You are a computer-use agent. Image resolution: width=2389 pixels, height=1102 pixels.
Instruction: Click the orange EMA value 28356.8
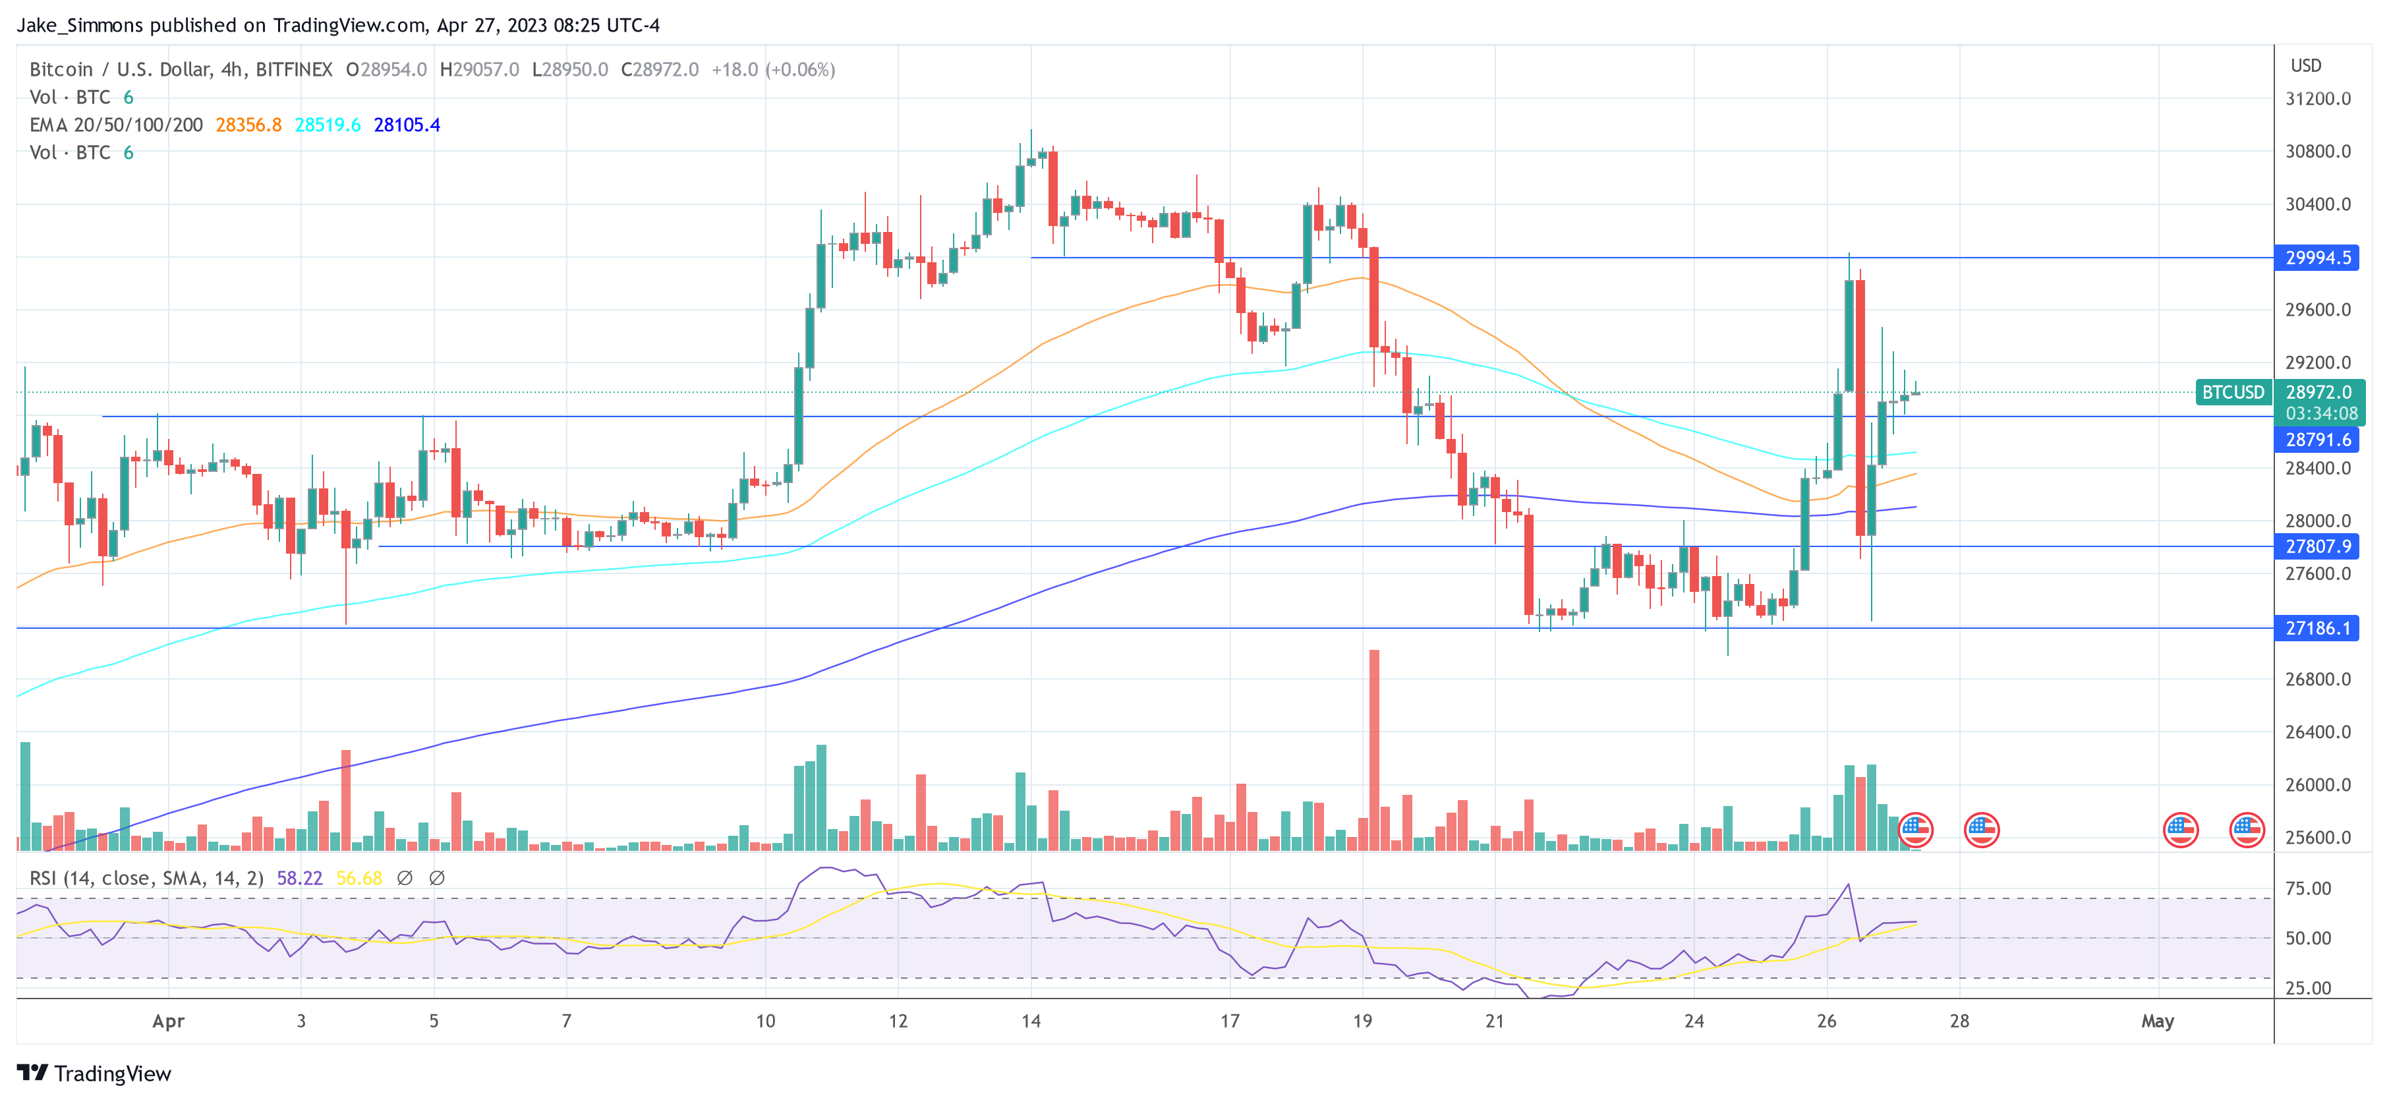coord(248,125)
